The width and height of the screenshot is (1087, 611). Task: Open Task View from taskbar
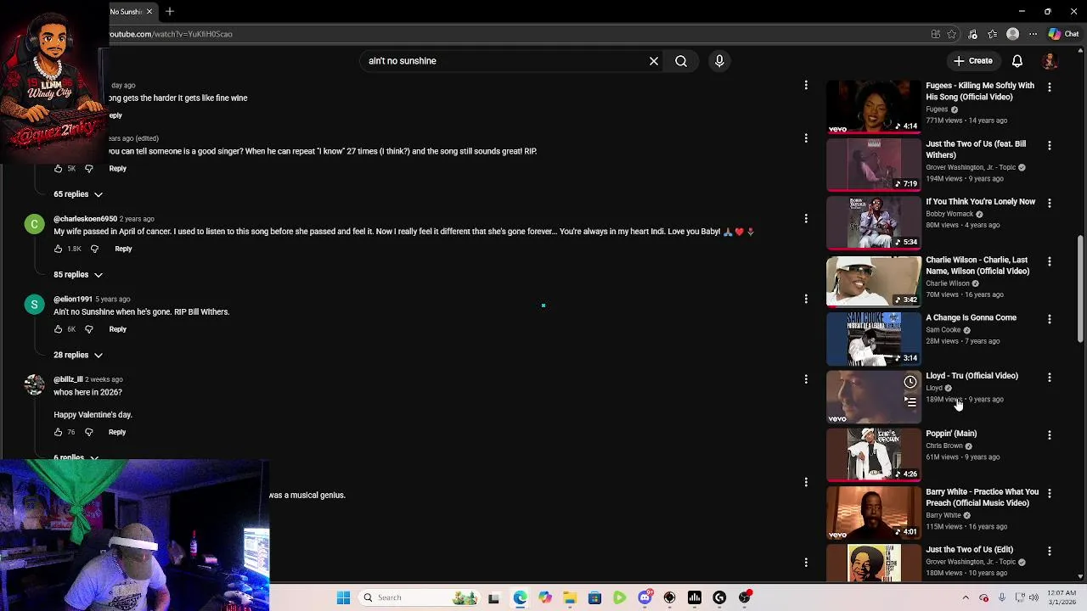click(493, 597)
